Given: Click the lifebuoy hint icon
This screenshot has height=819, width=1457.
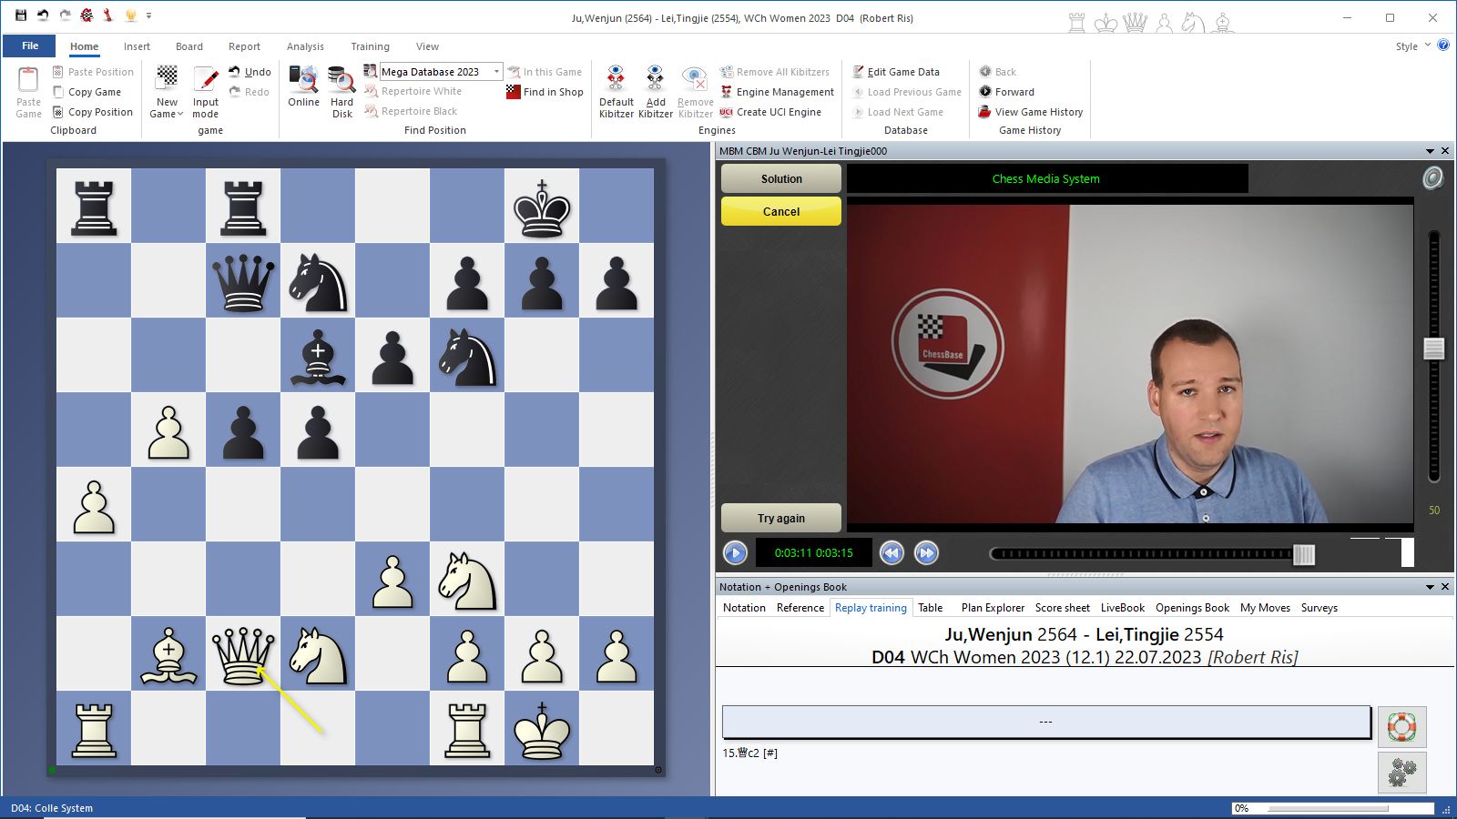Looking at the screenshot, I should (1401, 726).
